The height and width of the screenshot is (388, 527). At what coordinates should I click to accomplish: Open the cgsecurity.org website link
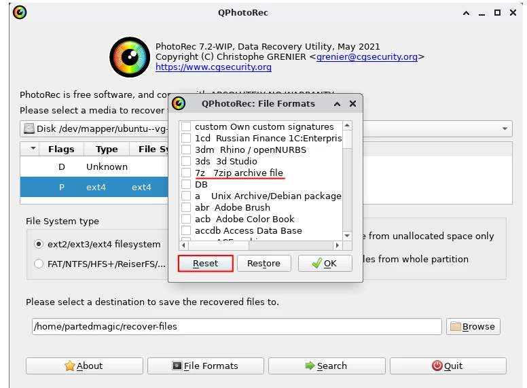(213, 67)
